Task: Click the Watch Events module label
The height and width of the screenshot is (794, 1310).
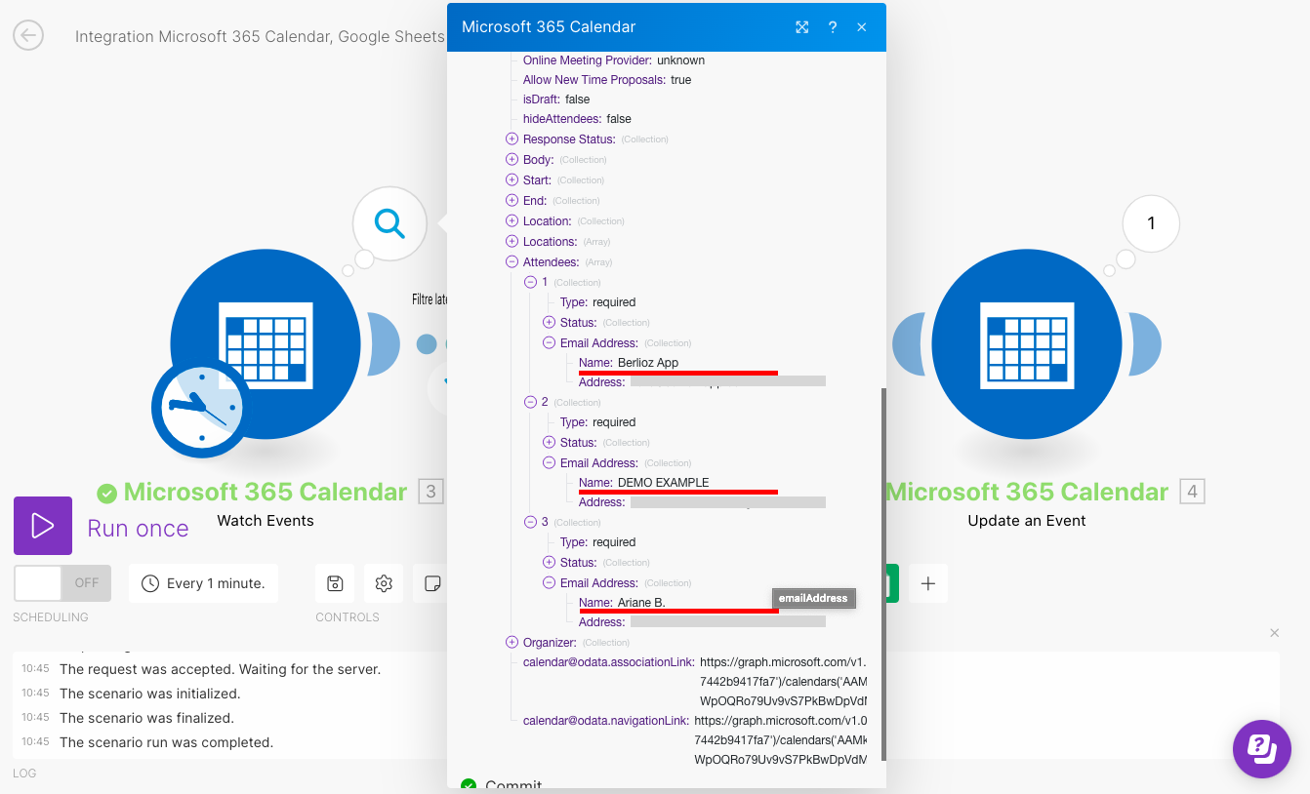Action: [266, 521]
